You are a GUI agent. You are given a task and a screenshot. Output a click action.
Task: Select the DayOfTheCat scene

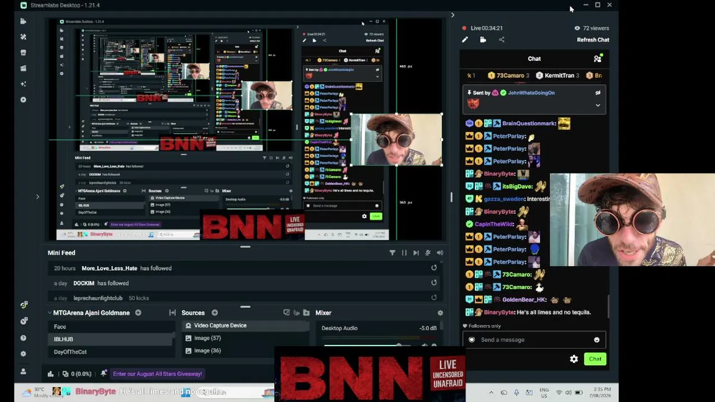tap(111, 352)
